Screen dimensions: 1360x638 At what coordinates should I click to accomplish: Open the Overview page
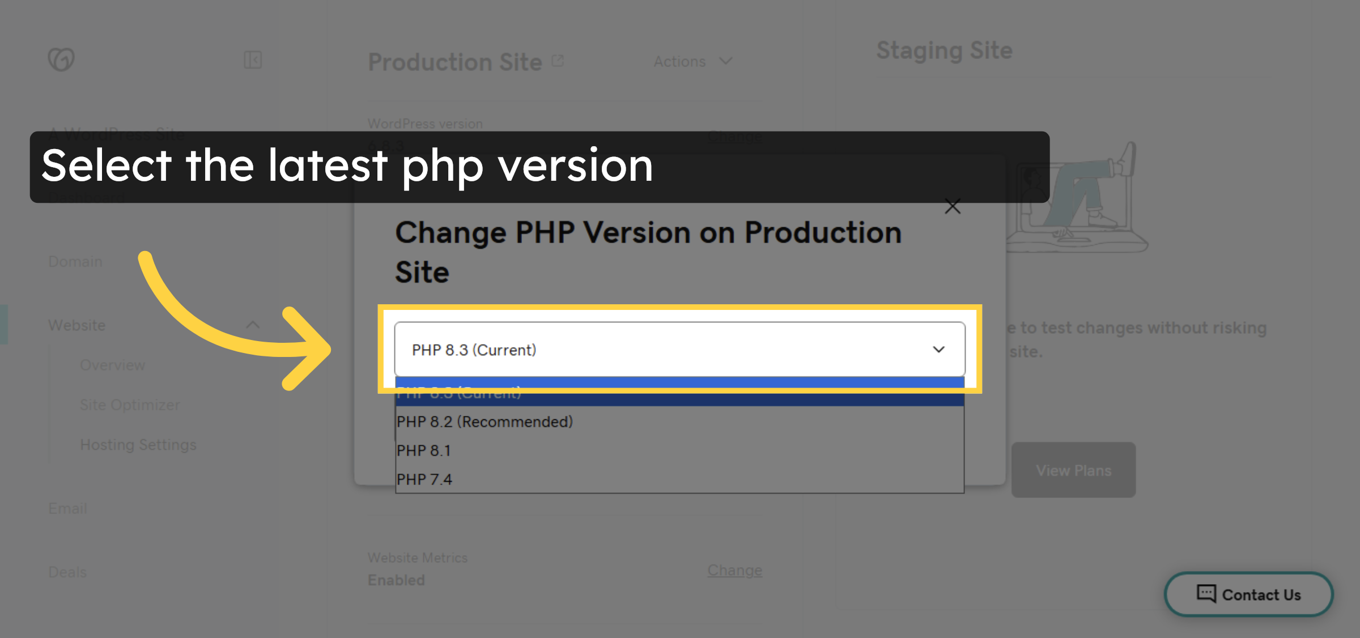click(112, 365)
